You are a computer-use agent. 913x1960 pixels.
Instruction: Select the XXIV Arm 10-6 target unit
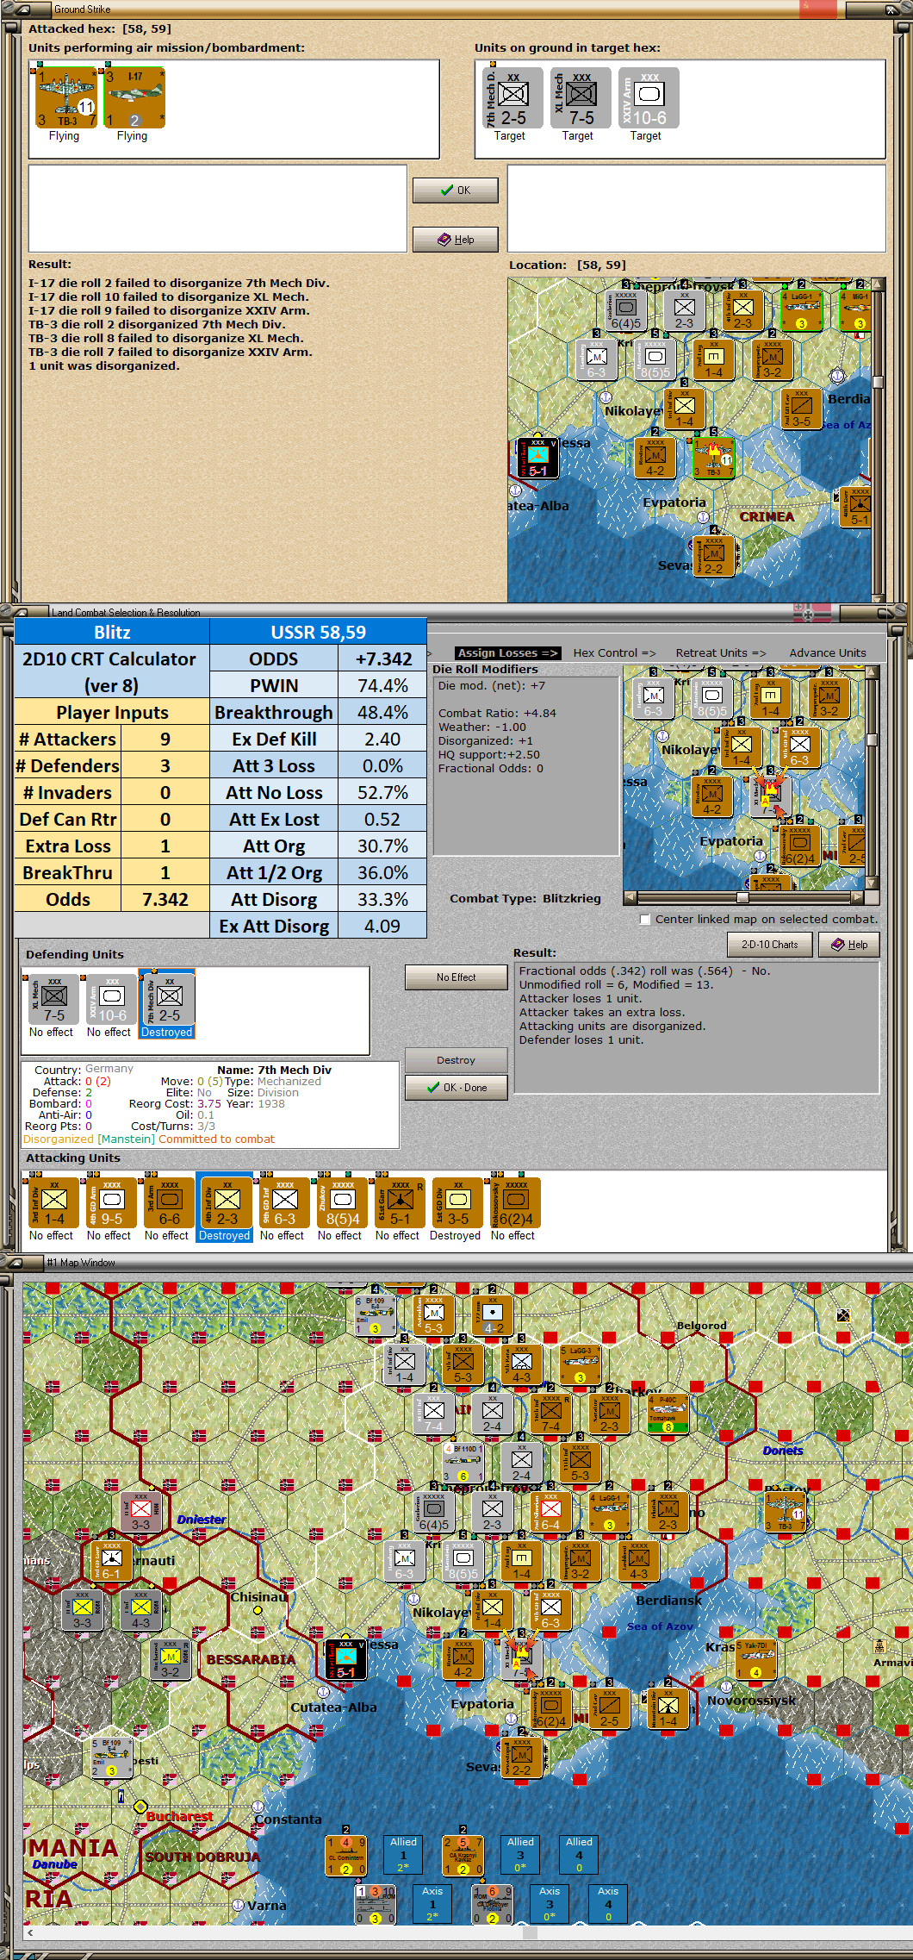(649, 98)
